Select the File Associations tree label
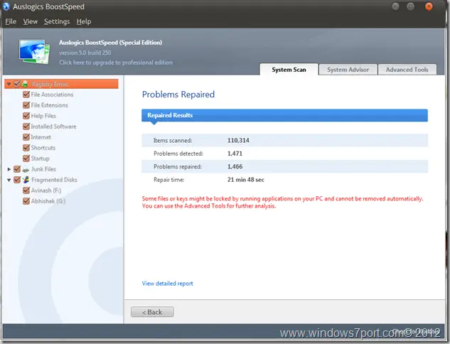The width and height of the screenshot is (450, 344). pyautogui.click(x=52, y=95)
